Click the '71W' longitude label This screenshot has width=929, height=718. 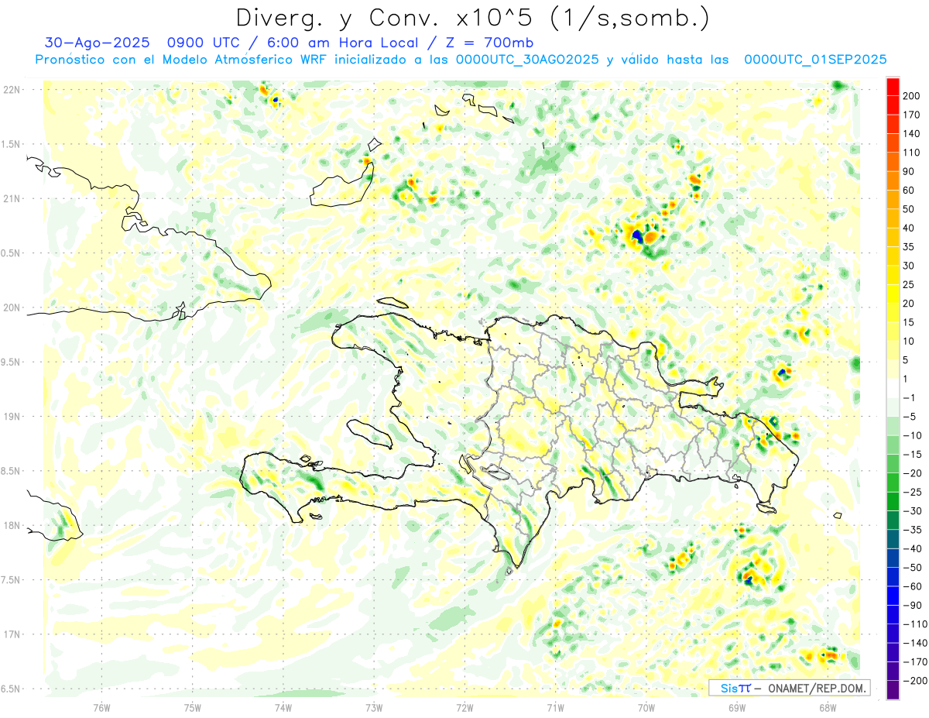coord(555,707)
